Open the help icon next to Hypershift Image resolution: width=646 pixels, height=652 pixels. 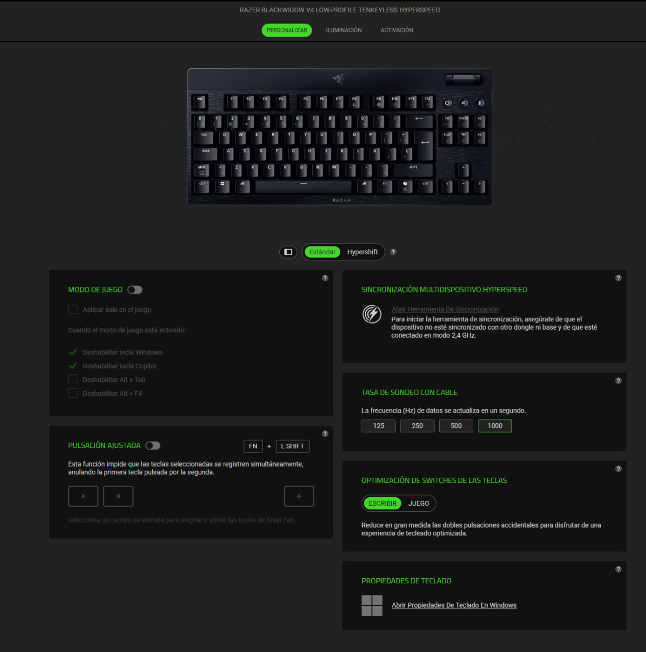[393, 252]
